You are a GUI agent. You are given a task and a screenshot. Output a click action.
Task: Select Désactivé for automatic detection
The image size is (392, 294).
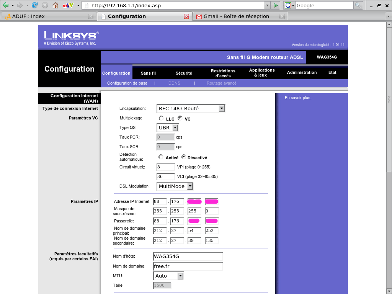tap(184, 157)
